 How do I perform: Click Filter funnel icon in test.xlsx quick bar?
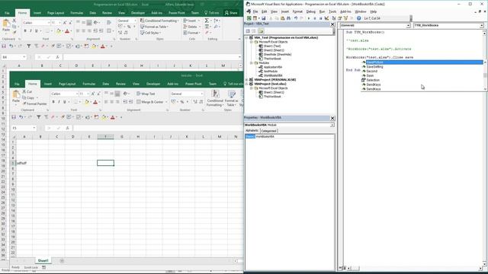(39, 117)
